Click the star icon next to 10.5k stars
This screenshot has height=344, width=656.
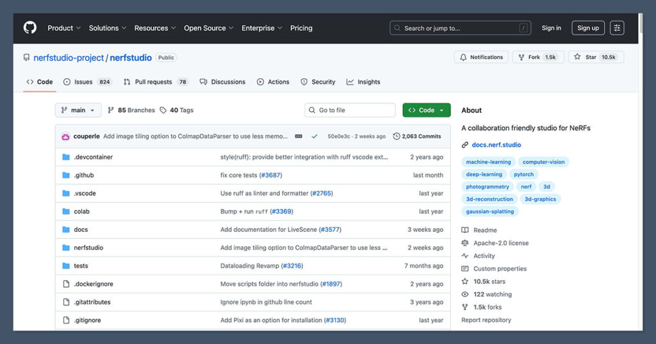point(465,281)
